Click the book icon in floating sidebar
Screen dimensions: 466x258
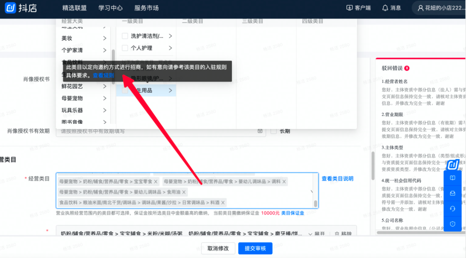(452, 178)
